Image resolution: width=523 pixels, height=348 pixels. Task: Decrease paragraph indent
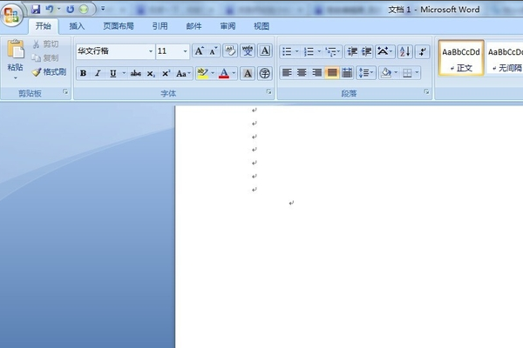tap(352, 51)
